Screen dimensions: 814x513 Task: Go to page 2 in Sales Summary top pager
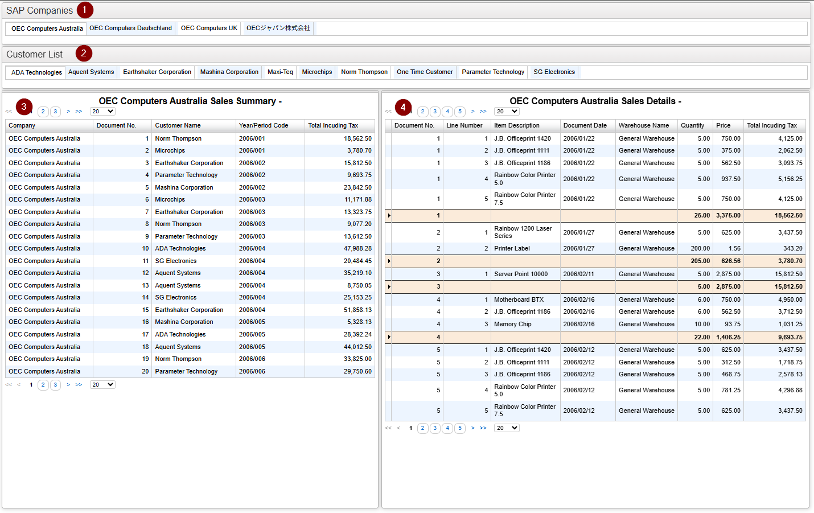43,112
